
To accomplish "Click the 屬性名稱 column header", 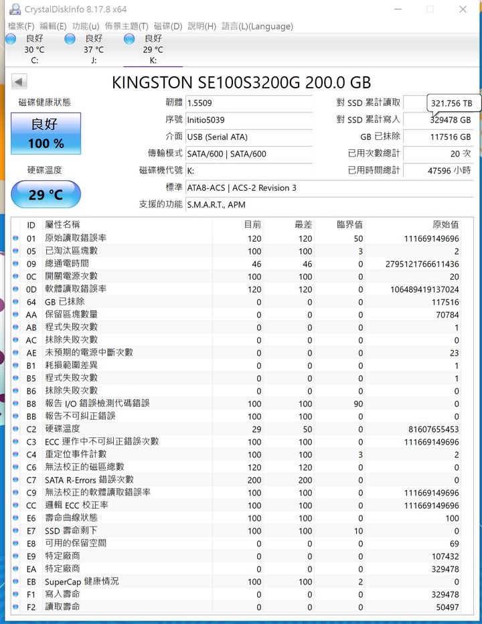I will coord(127,225).
